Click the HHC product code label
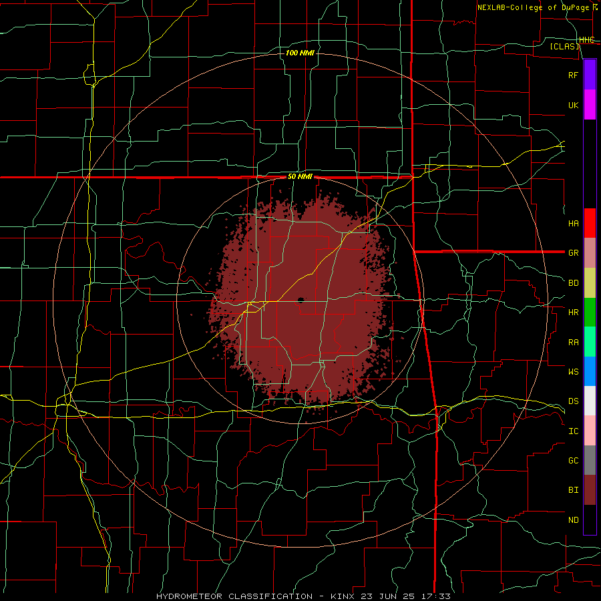The image size is (601, 601). click(586, 40)
